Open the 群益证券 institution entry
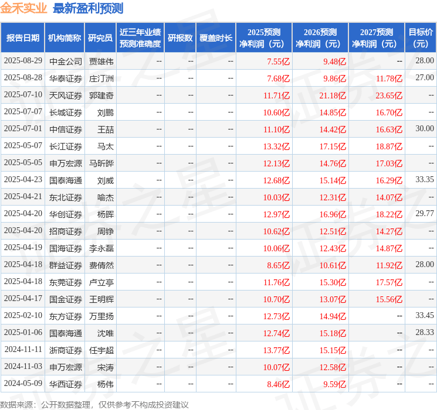Image resolution: width=437 pixels, height=410 pixels. pos(66,265)
